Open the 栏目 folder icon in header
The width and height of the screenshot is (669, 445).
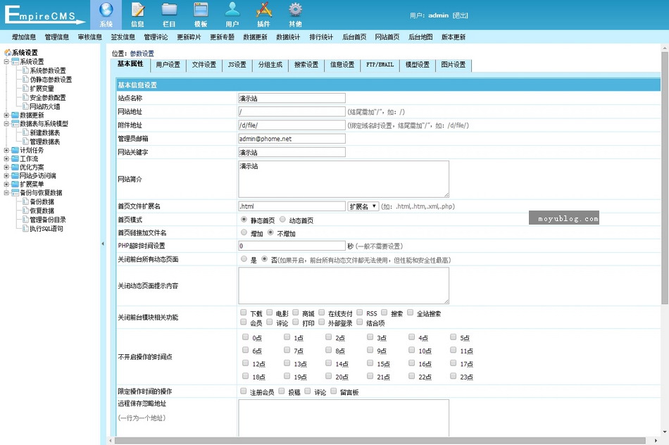[x=169, y=10]
